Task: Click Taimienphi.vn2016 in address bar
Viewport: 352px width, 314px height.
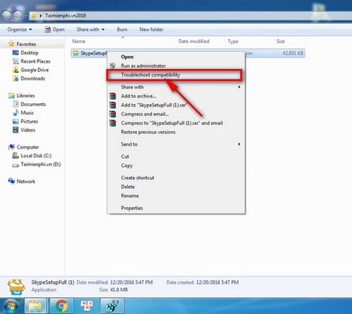Action: click(x=66, y=15)
